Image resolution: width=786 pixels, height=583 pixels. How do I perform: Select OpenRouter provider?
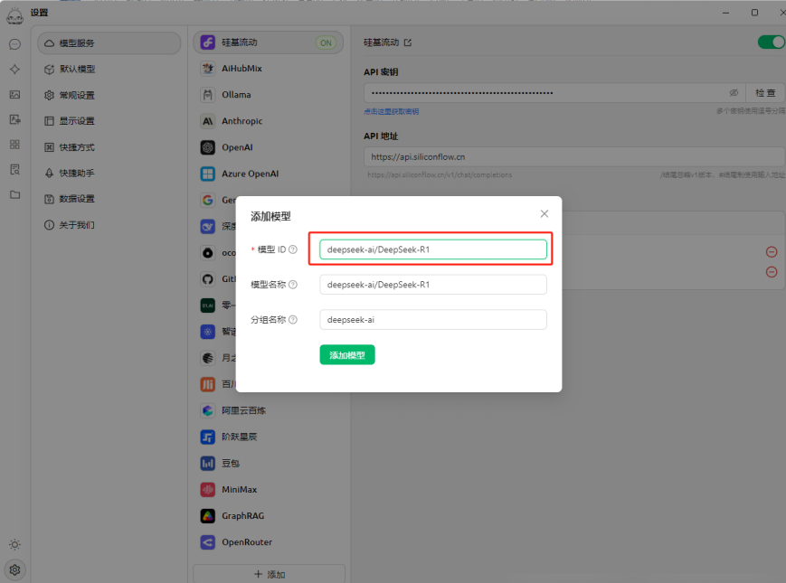269,542
